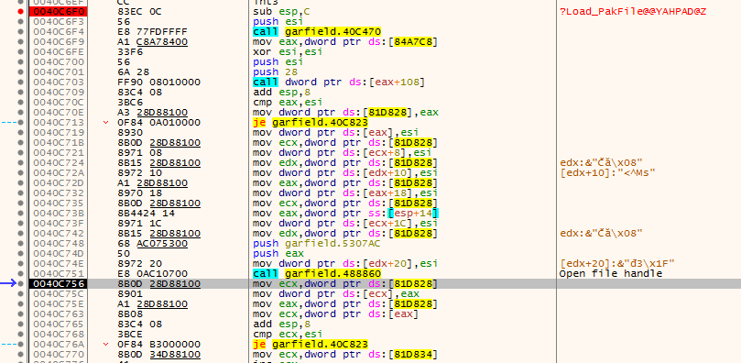Click comment [edx+10]:"<^Ms"
This screenshot has height=363, width=741.
point(607,172)
